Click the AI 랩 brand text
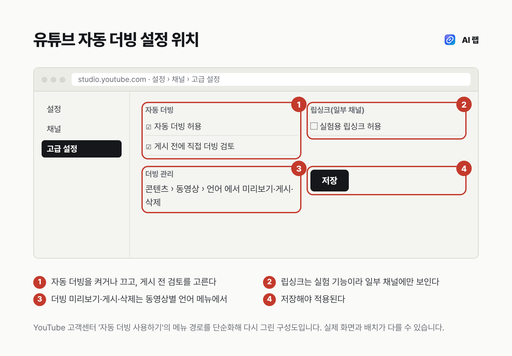This screenshot has width=512, height=356. tap(470, 40)
